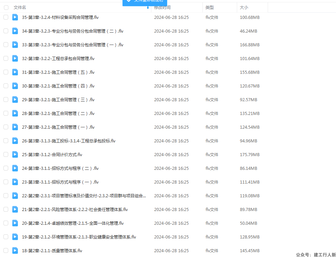Sort the list by 类型 column header
This screenshot has height=257, width=336.
coord(210,8)
